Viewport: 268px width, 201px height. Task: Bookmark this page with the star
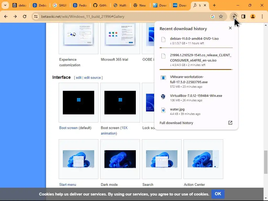point(221,16)
